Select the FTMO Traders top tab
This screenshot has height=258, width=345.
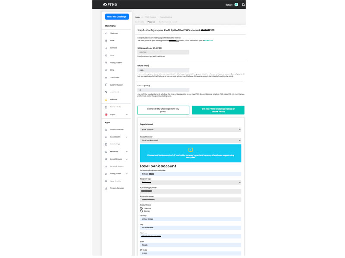coord(150,17)
